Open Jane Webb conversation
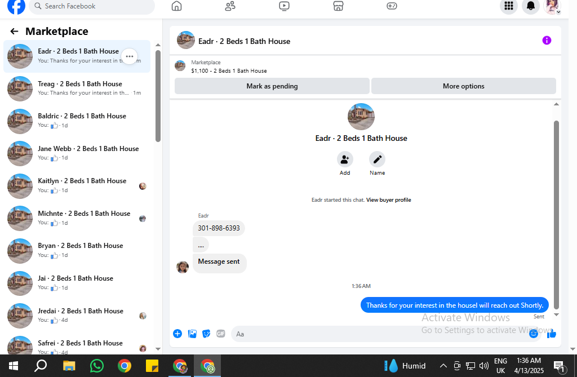The height and width of the screenshot is (377, 577). [77, 153]
